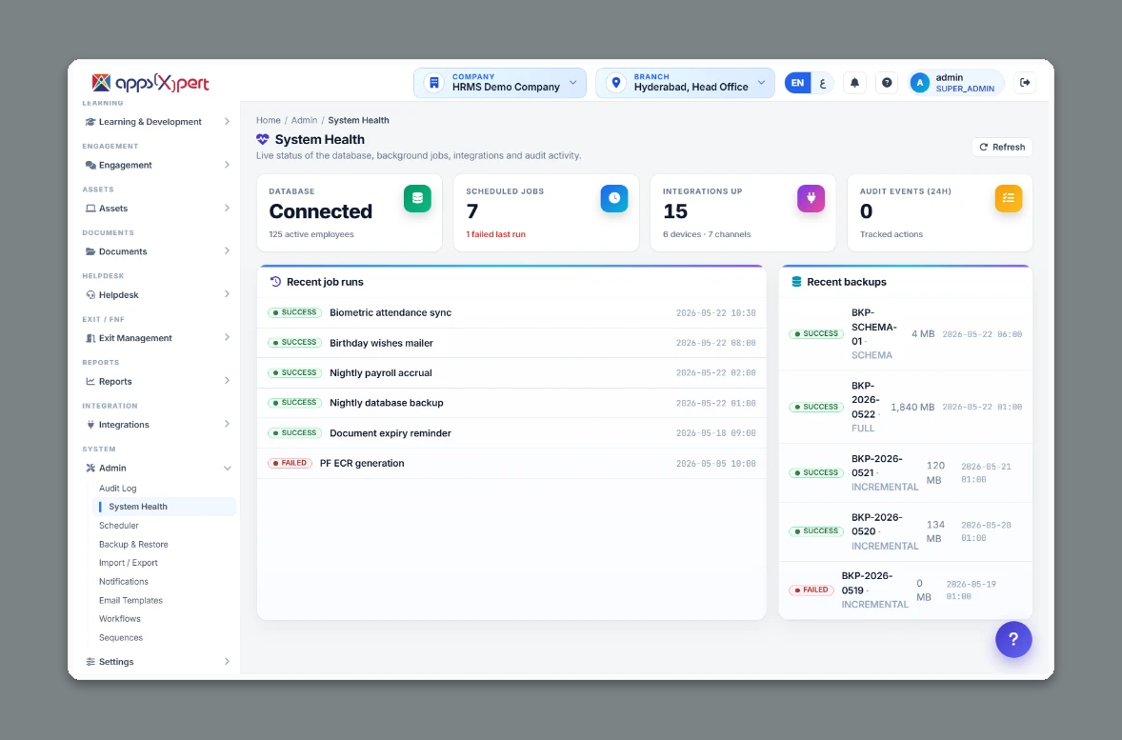Screen dimensions: 1122x740
Task: Click the orange Audit Events list icon
Action: (1009, 198)
